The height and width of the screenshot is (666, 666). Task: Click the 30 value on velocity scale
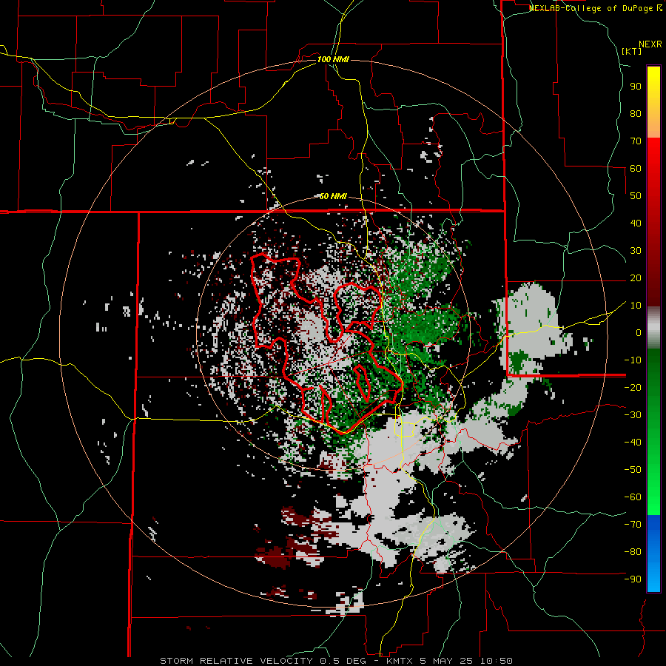coord(636,251)
